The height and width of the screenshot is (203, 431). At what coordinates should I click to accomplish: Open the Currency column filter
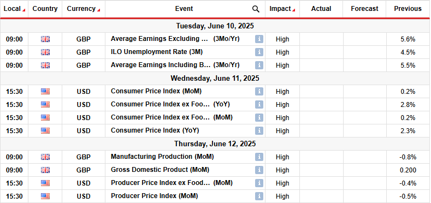99,10
